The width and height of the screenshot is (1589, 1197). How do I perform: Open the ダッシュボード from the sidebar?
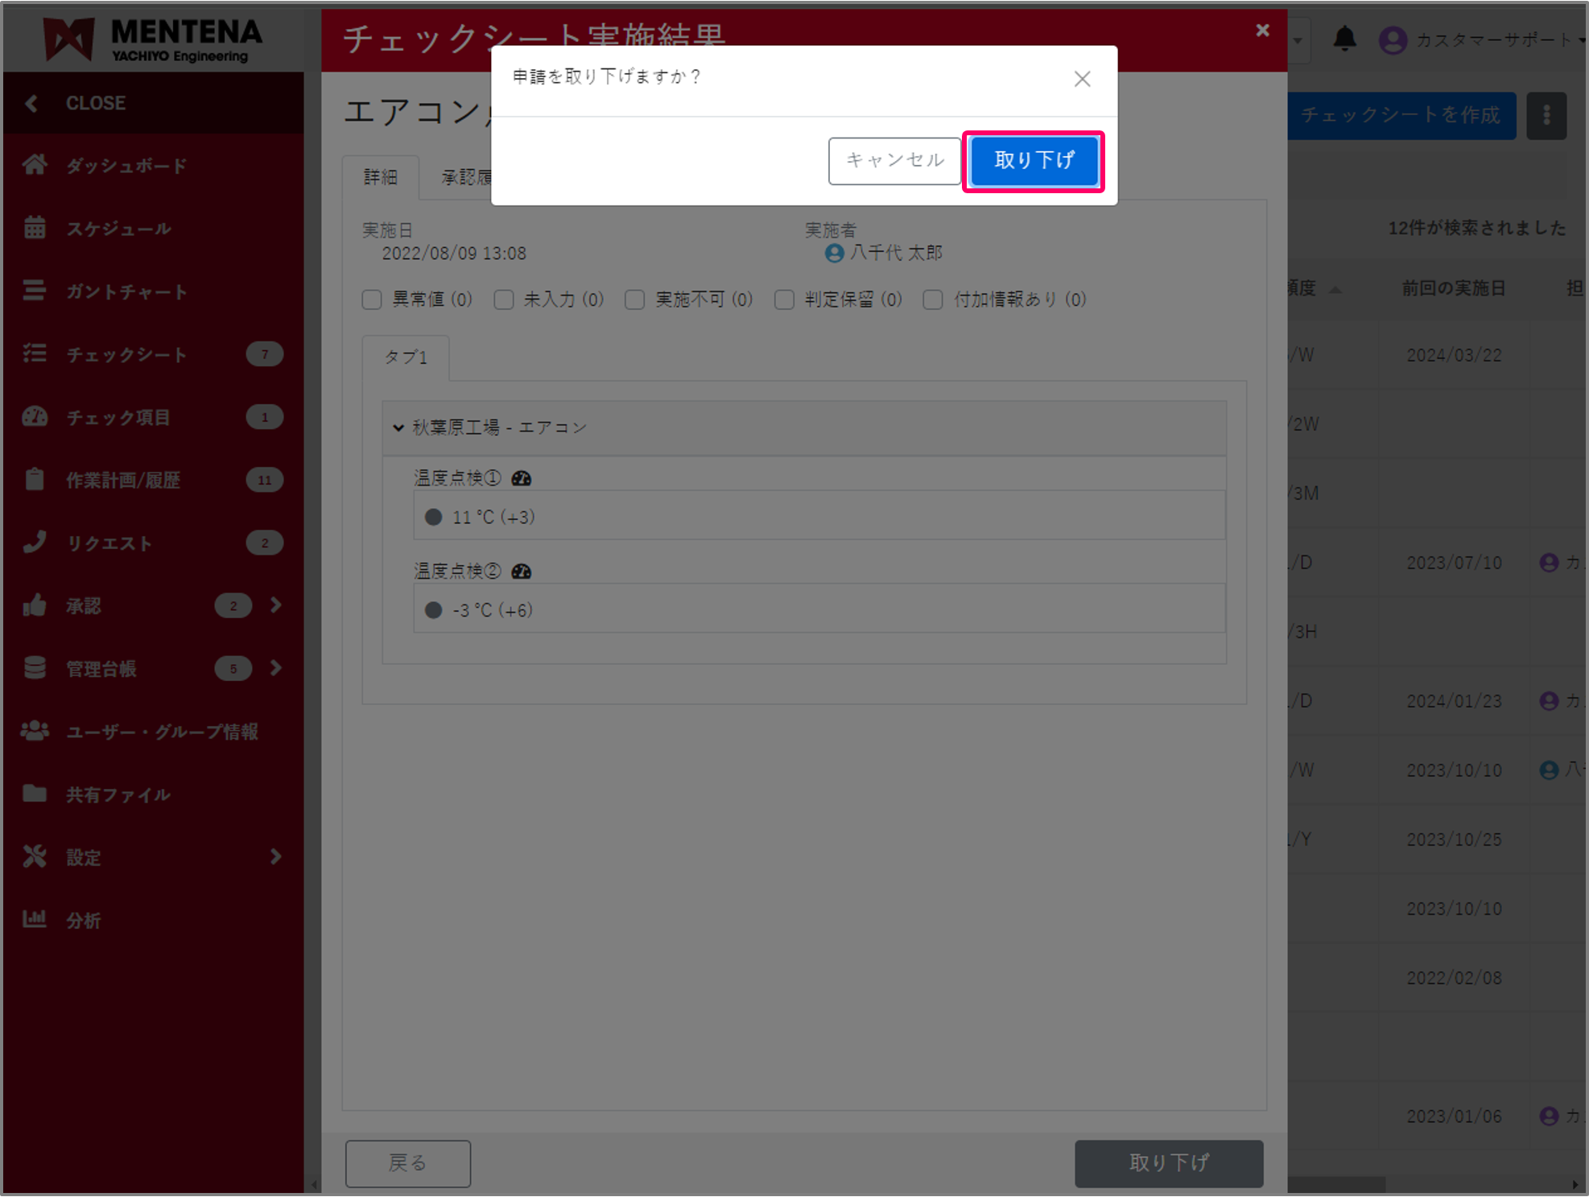(x=126, y=165)
